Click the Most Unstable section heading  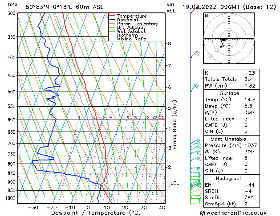point(228,139)
